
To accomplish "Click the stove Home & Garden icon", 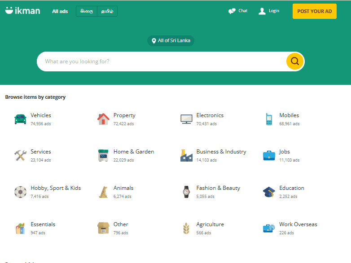I will pyautogui.click(x=103, y=155).
